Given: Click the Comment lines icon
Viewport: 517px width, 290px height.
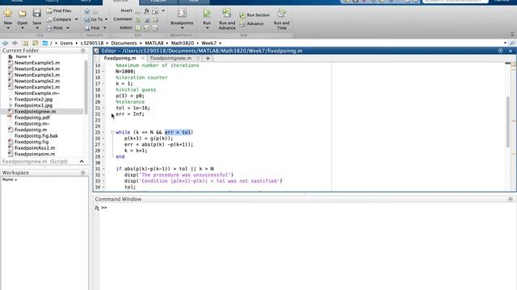Looking at the screenshot, I should 138,19.
